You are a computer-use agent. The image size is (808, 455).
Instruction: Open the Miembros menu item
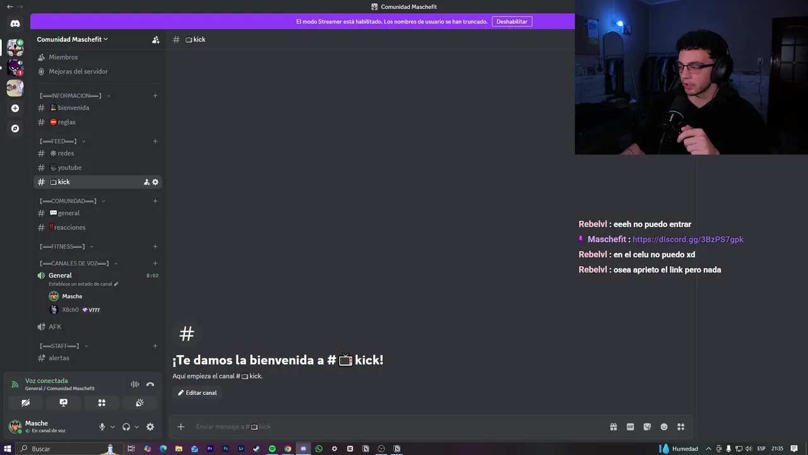point(97,57)
